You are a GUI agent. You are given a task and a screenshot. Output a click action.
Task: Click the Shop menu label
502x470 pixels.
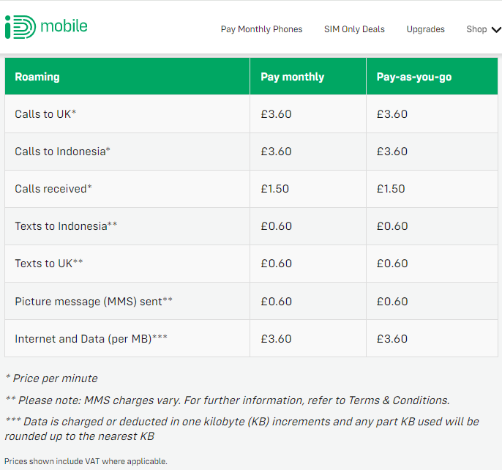click(476, 29)
